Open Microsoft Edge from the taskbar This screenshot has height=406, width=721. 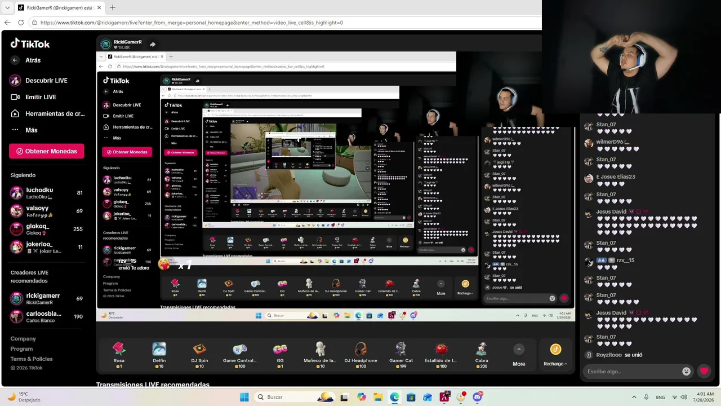point(394,397)
